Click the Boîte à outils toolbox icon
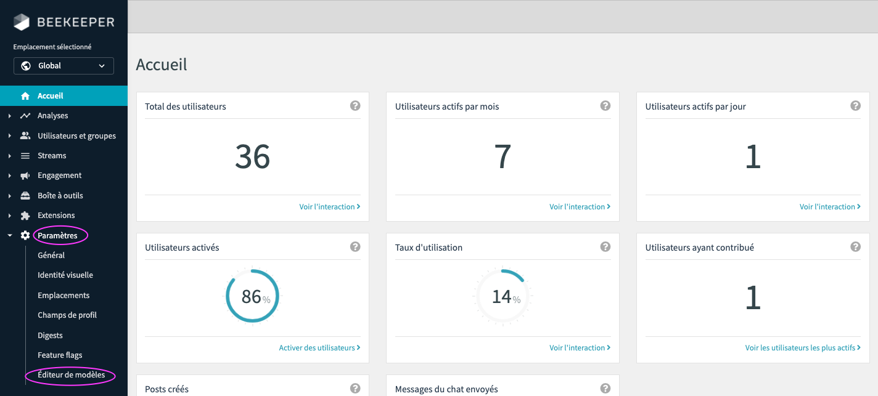Image resolution: width=878 pixels, height=396 pixels. point(25,195)
